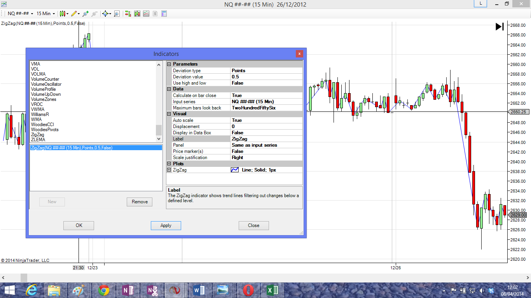Click the Use high and low value False
This screenshot has height=298, width=531.
point(266,83)
